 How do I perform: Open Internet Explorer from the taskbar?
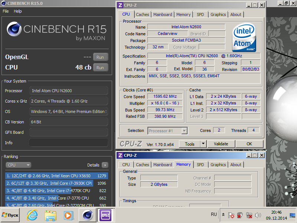pyautogui.click(x=32, y=215)
